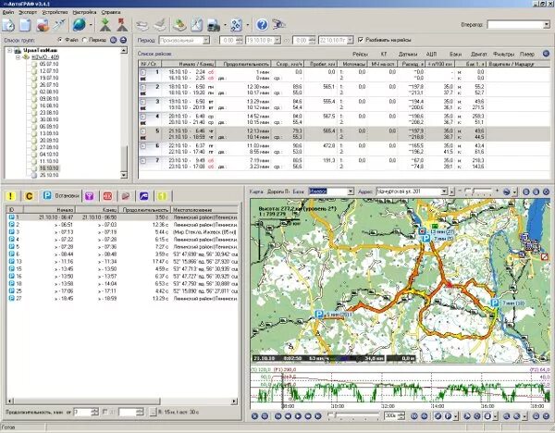Open the Устройство menu

(55, 12)
